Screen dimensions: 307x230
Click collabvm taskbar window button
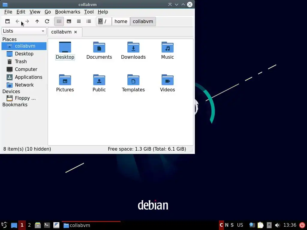(x=91, y=225)
